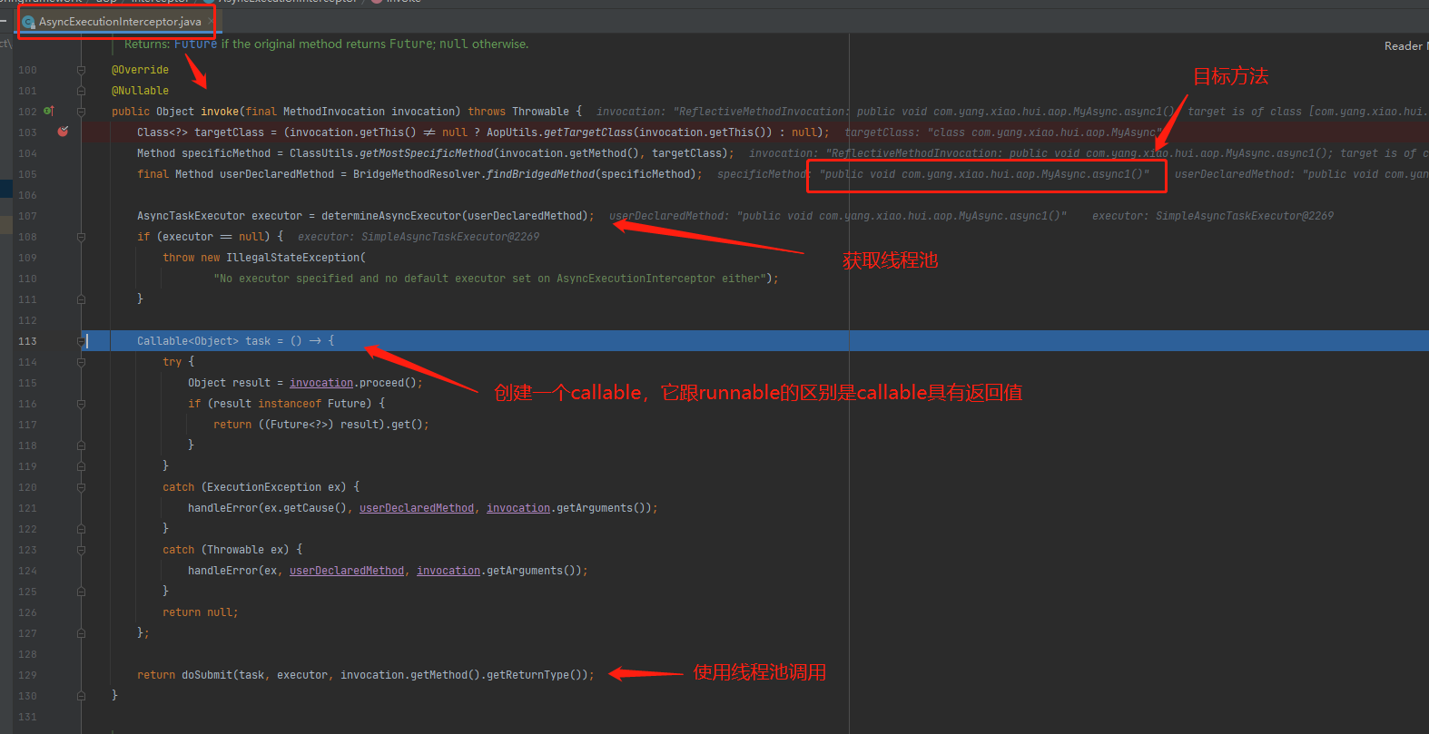Image resolution: width=1429 pixels, height=734 pixels.
Task: Collapse the Throwable catch block at line 123
Action: pyautogui.click(x=81, y=550)
